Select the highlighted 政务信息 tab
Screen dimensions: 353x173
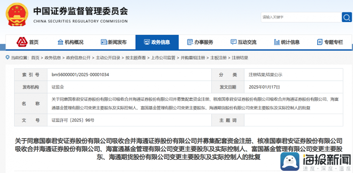coord(157,42)
